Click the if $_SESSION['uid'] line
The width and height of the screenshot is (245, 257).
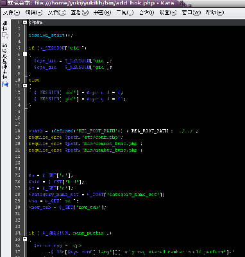[x=57, y=48]
